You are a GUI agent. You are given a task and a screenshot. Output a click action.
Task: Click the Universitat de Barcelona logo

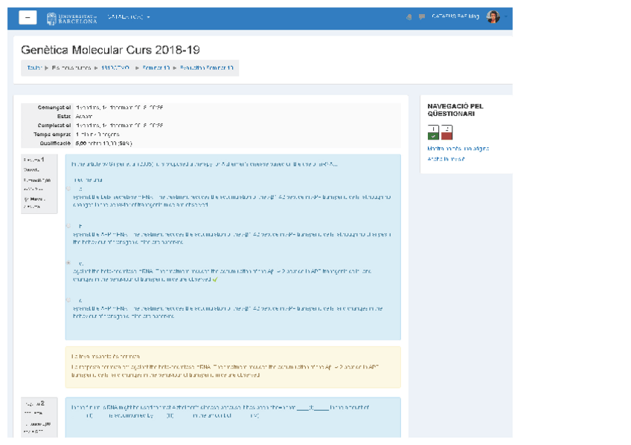pos(71,19)
